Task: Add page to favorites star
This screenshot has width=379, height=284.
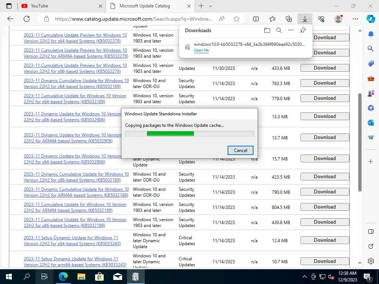Action: (237, 19)
